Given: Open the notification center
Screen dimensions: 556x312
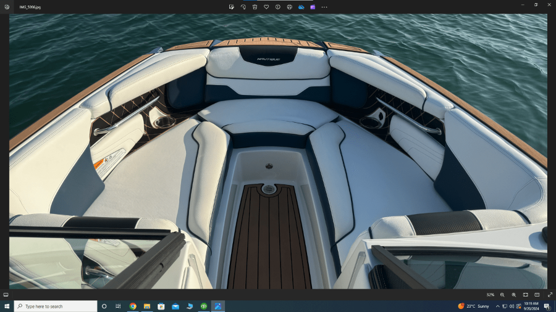Looking at the screenshot, I should click(547, 306).
